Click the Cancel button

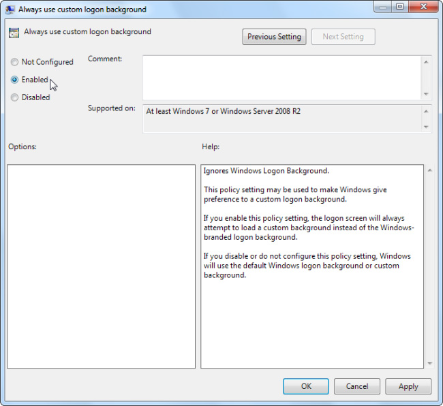357,386
